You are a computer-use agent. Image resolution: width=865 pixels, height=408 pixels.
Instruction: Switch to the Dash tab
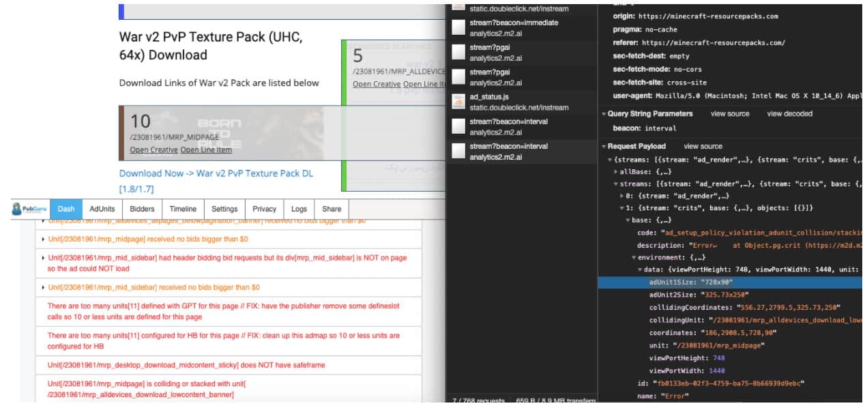click(x=66, y=209)
